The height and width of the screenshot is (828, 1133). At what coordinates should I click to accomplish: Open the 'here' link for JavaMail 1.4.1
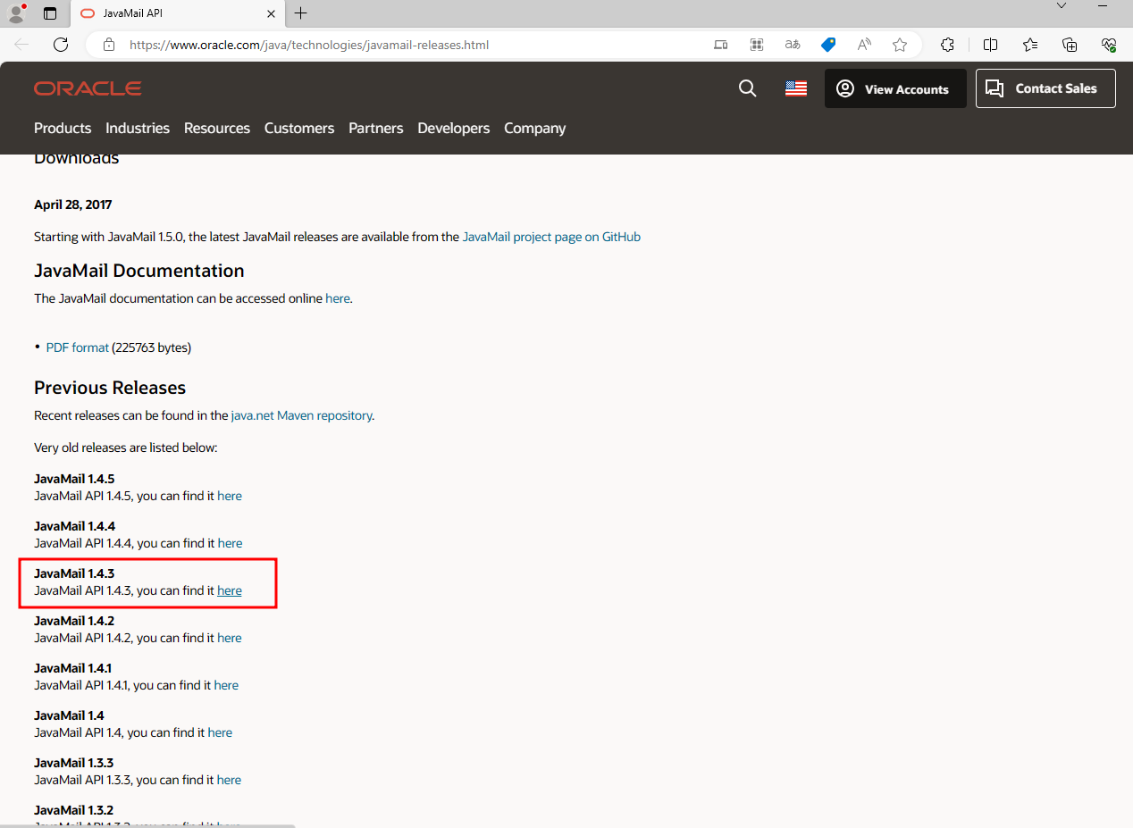(x=226, y=685)
